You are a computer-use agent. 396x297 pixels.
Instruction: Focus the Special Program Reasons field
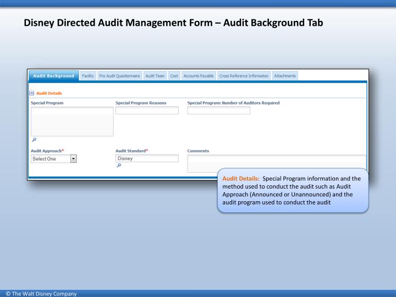point(147,111)
